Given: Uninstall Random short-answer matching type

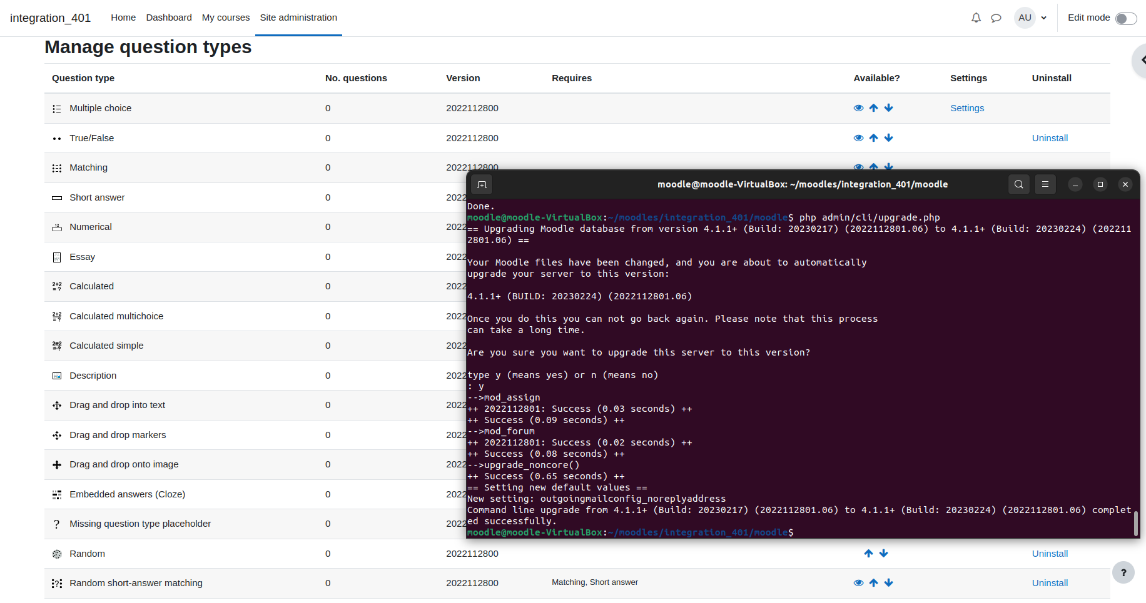Looking at the screenshot, I should coord(1050,583).
